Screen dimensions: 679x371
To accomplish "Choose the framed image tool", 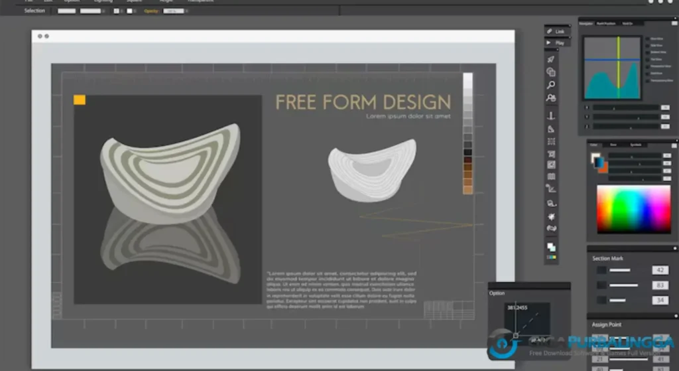I will click(551, 165).
